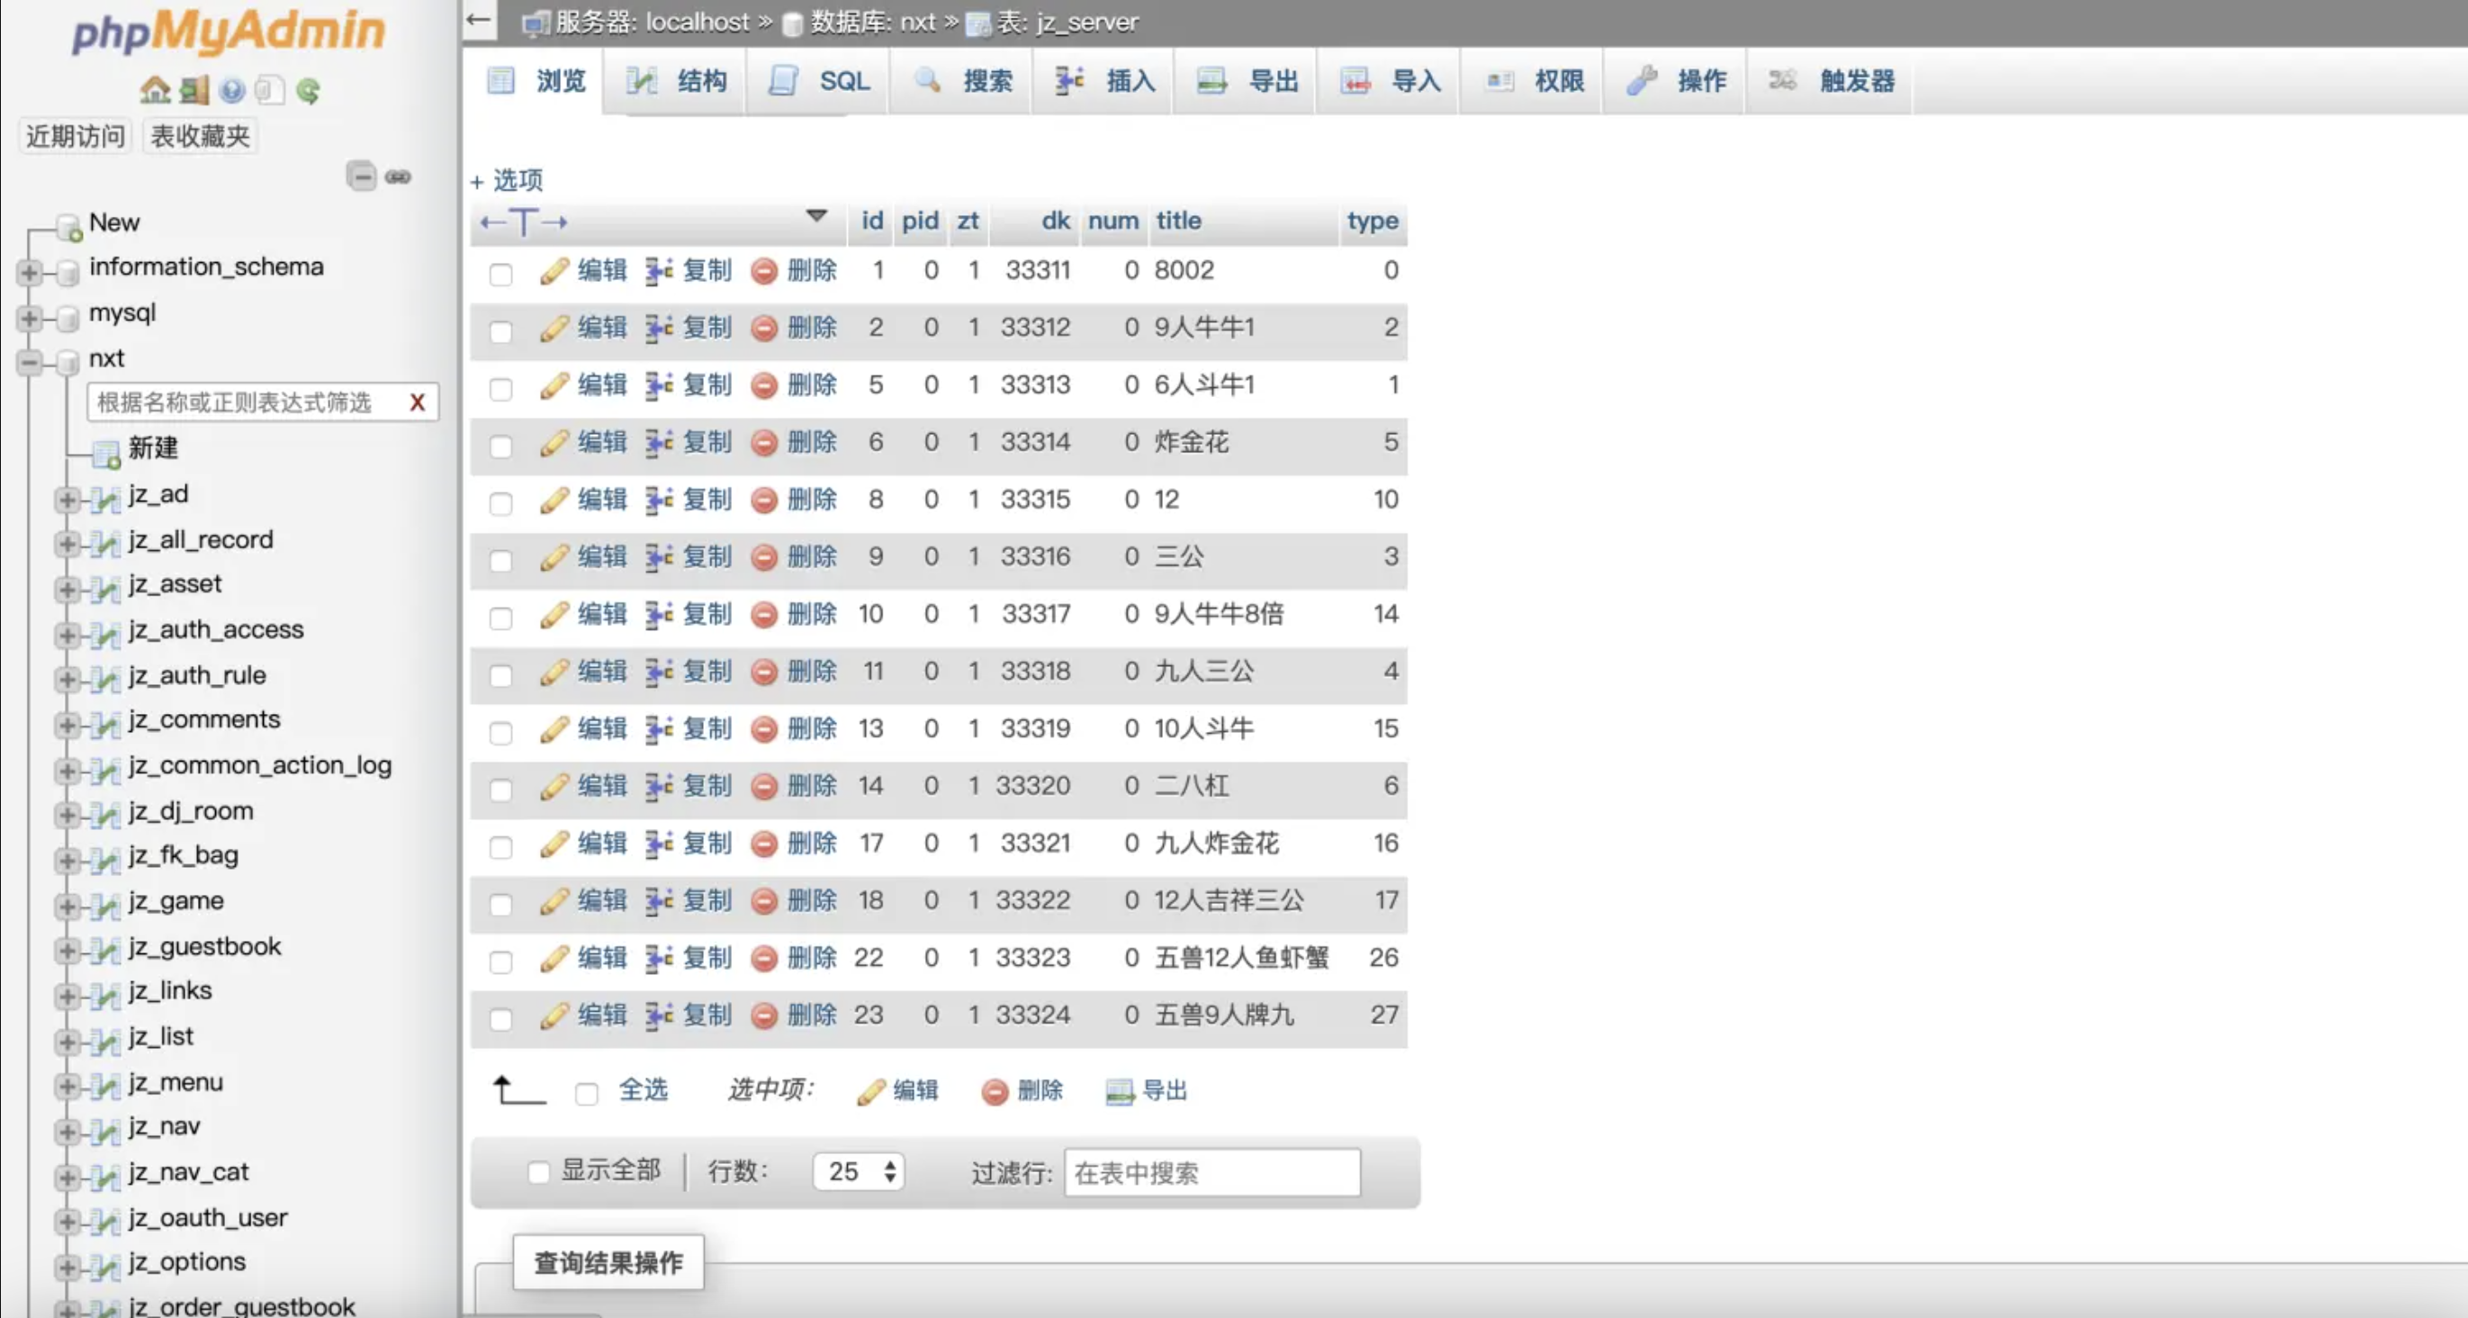Click the clear X in table filter box

(x=417, y=402)
